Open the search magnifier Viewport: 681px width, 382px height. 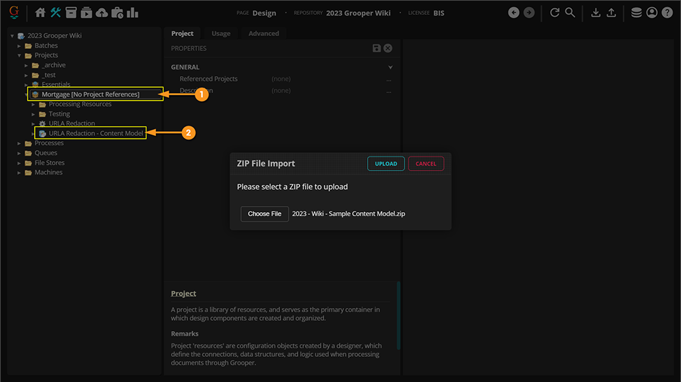(570, 13)
